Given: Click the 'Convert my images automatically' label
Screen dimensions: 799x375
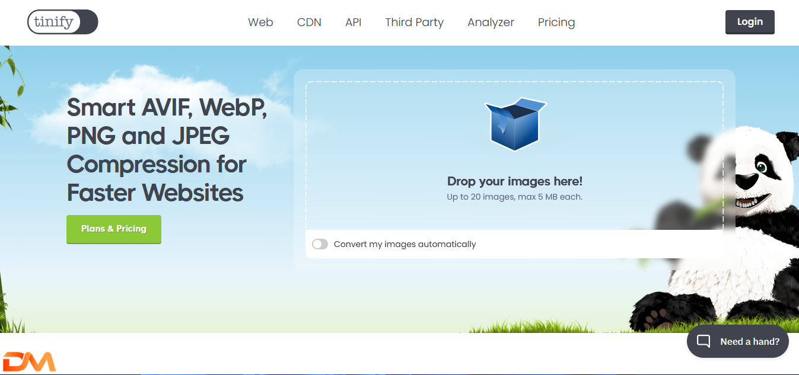Looking at the screenshot, I should [x=405, y=244].
